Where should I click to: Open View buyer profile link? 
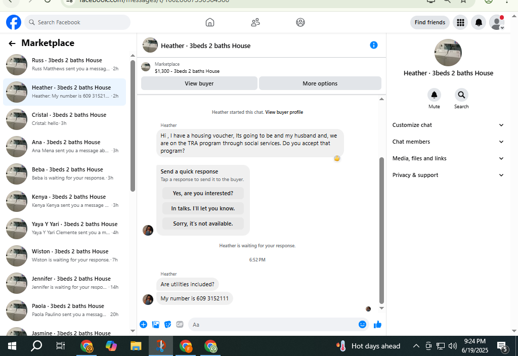pos(284,112)
